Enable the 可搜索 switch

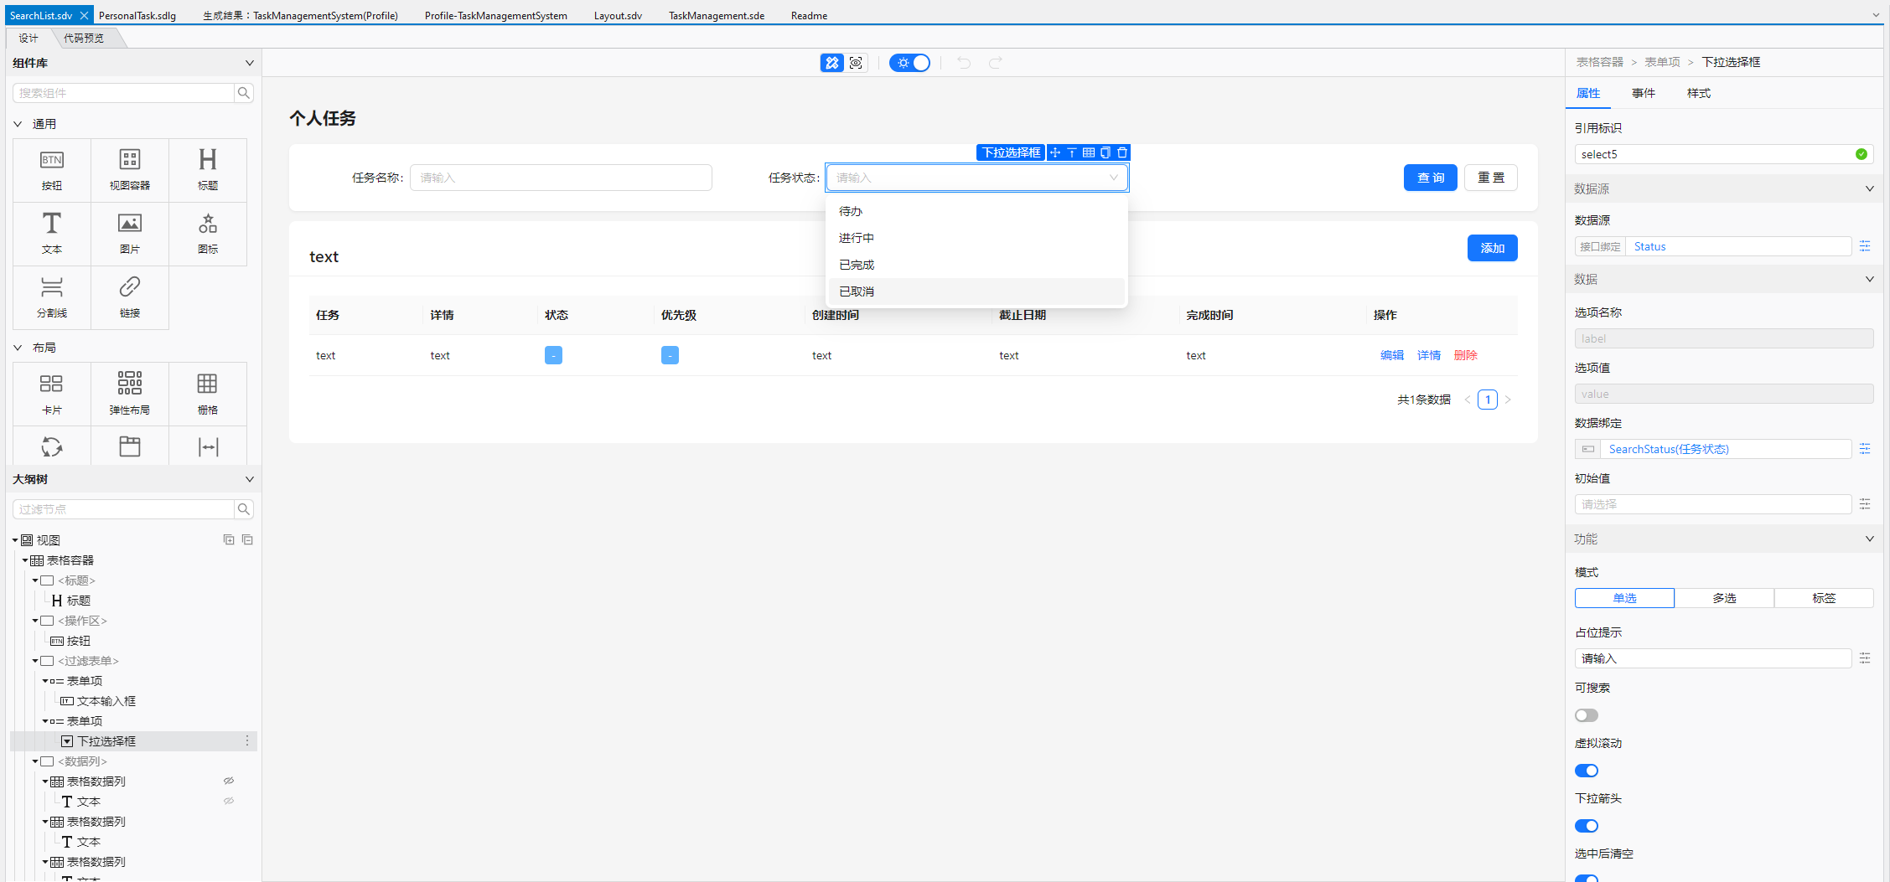click(1586, 714)
